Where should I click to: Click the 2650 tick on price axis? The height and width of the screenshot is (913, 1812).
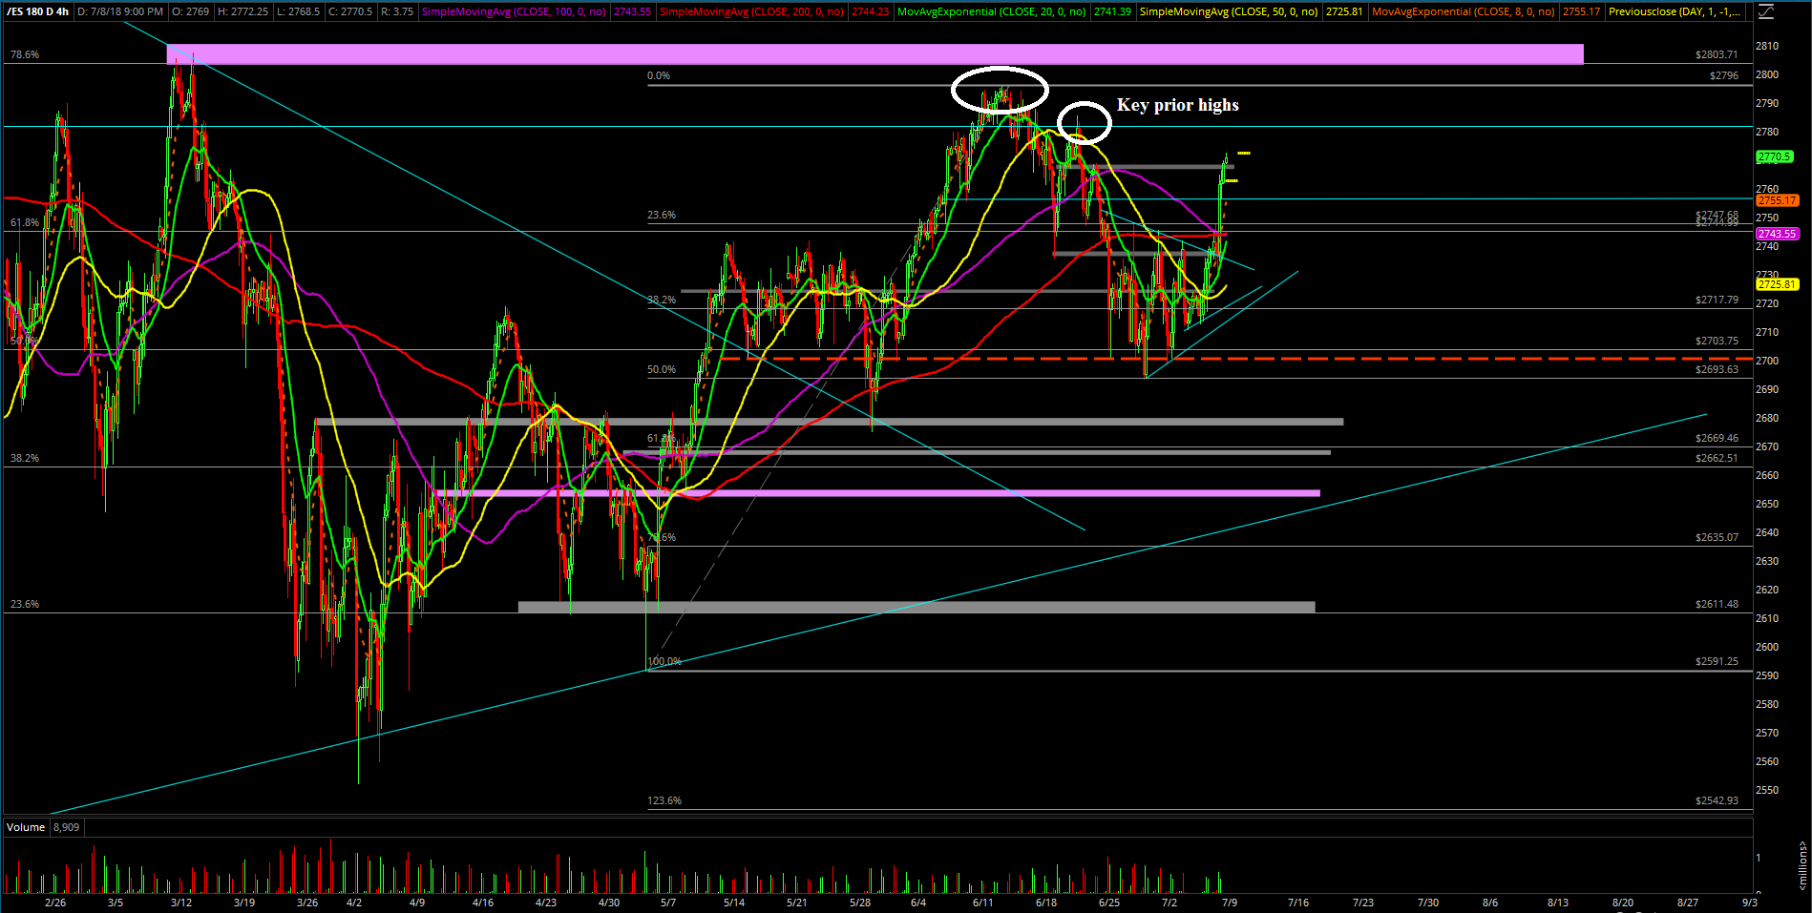1767,504
